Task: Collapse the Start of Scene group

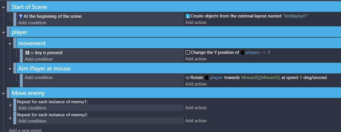Action: (3, 7)
